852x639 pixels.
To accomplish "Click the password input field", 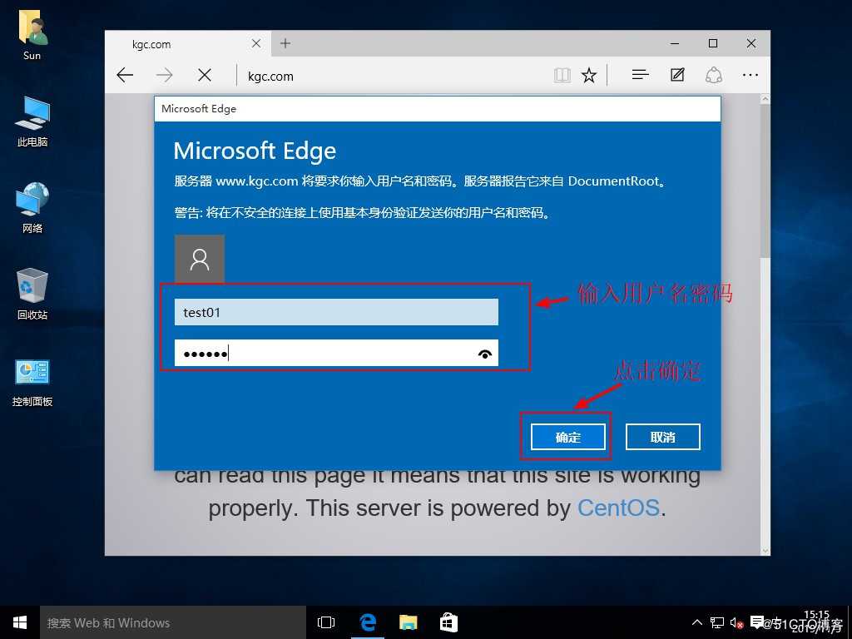I will [336, 353].
